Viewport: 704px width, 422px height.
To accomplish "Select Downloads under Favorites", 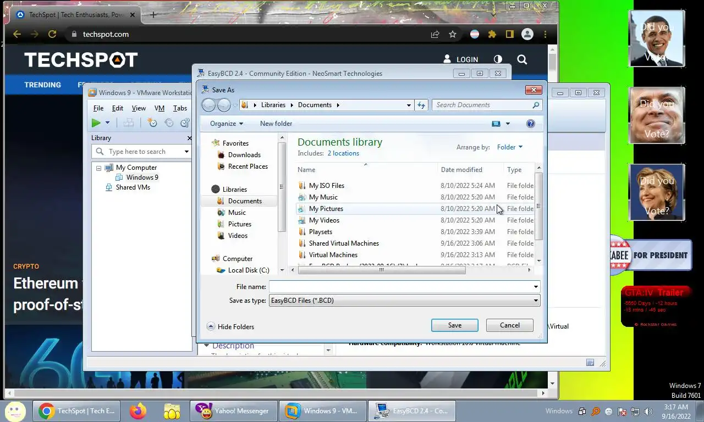I will (x=244, y=155).
